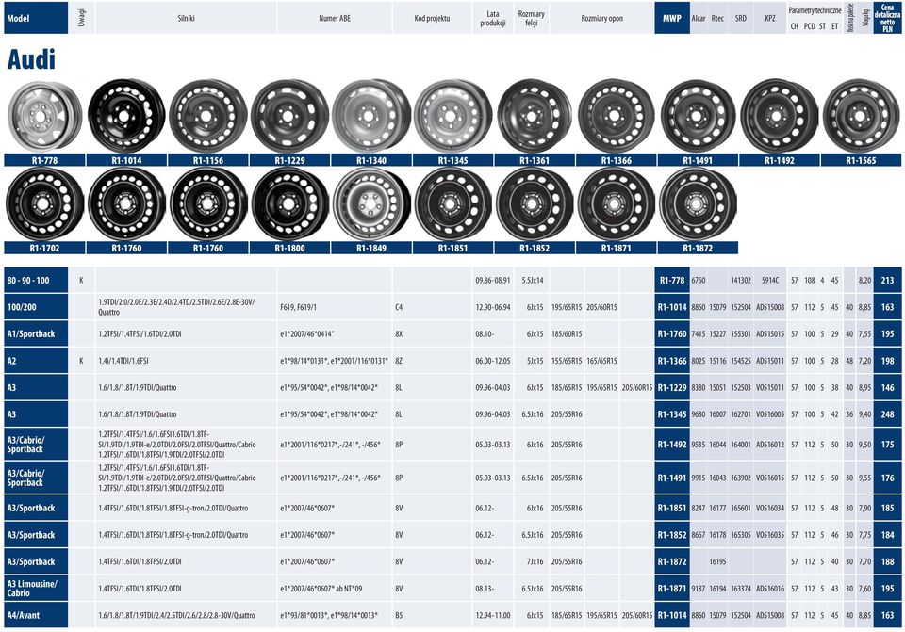Click the KPZ code 5914C cell

pyautogui.click(x=770, y=281)
